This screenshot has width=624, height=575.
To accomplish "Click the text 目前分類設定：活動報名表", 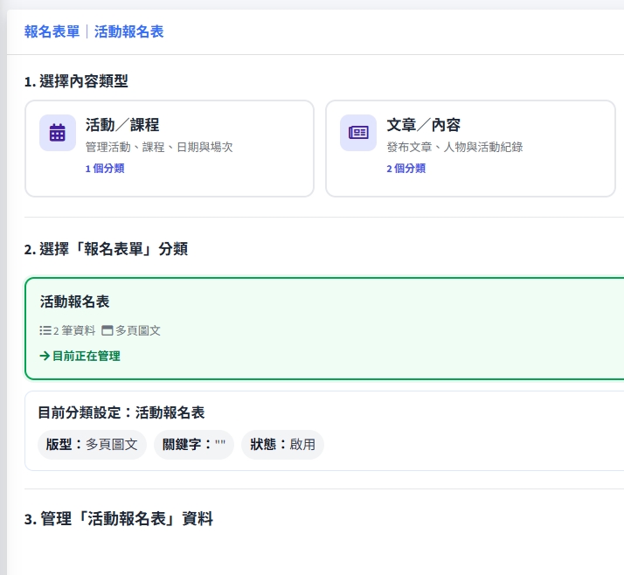I will point(121,412).
